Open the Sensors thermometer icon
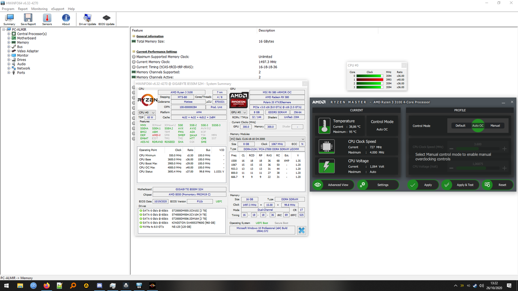 click(47, 19)
